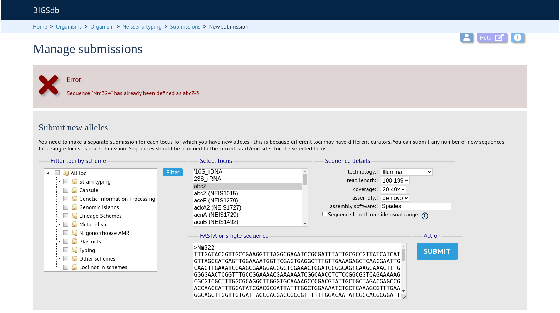The height and width of the screenshot is (313, 560).
Task: Check the Strain typing checkbox
Action: coord(66,181)
